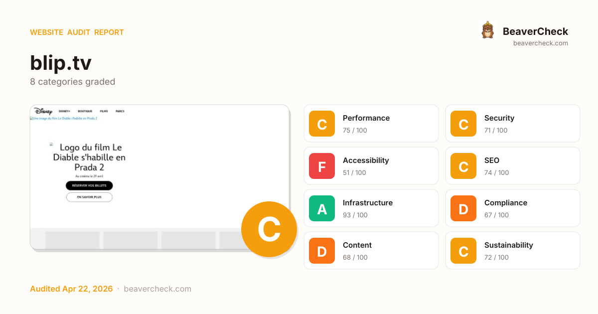Click the BeaverCheck beaver mascot logo
Image resolution: width=598 pixels, height=314 pixels.
[x=487, y=30]
